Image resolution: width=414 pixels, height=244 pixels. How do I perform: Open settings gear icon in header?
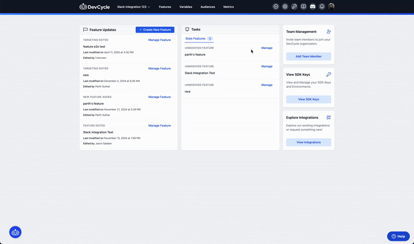pyautogui.click(x=285, y=7)
